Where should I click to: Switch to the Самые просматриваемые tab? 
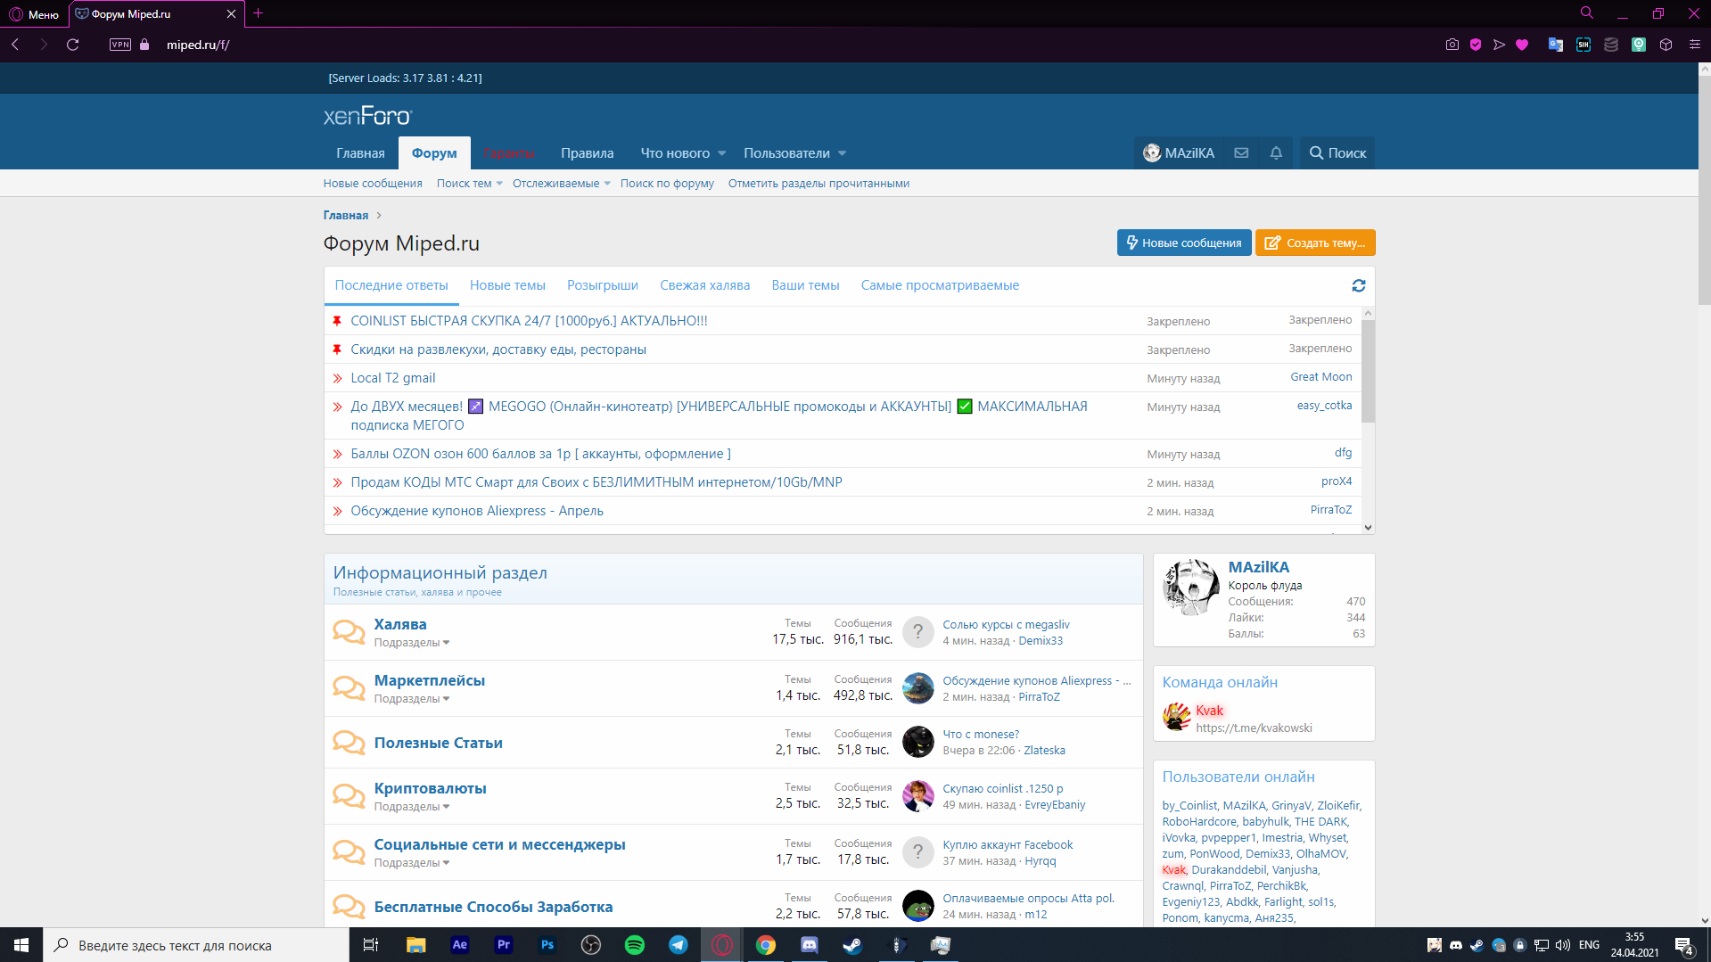point(940,285)
